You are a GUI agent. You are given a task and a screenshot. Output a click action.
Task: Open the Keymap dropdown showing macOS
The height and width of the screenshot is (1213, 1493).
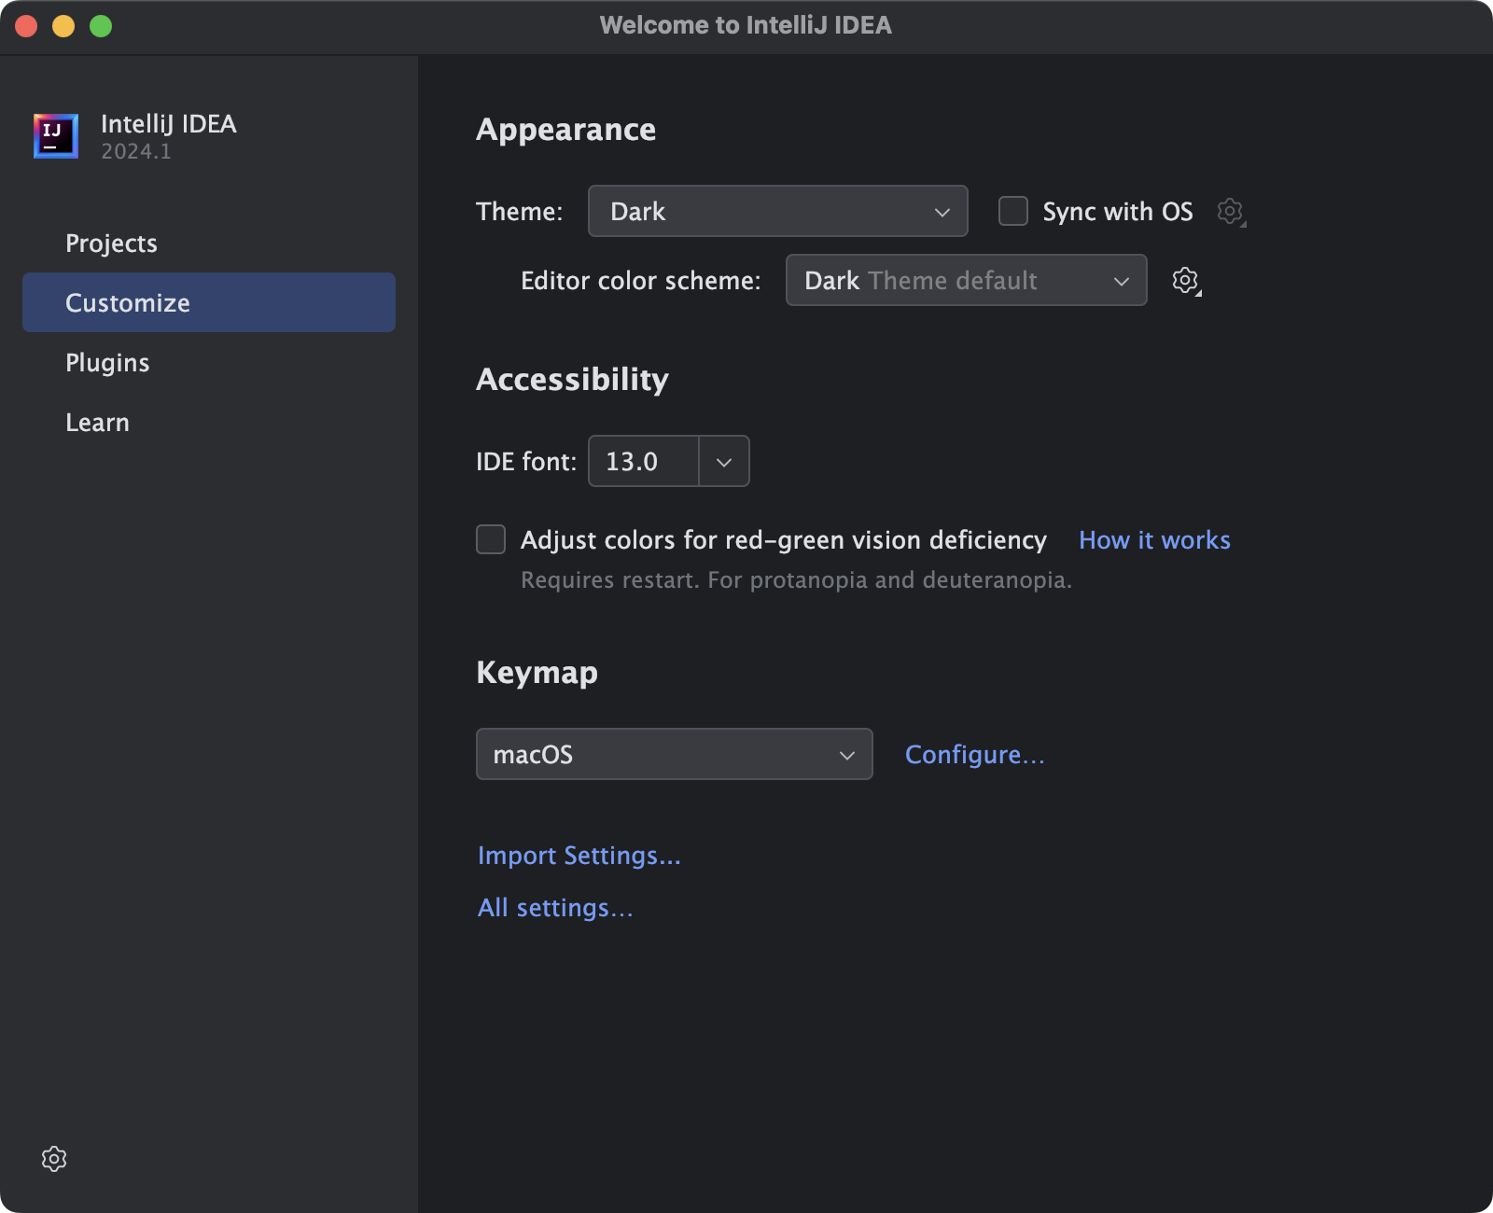pyautogui.click(x=675, y=754)
